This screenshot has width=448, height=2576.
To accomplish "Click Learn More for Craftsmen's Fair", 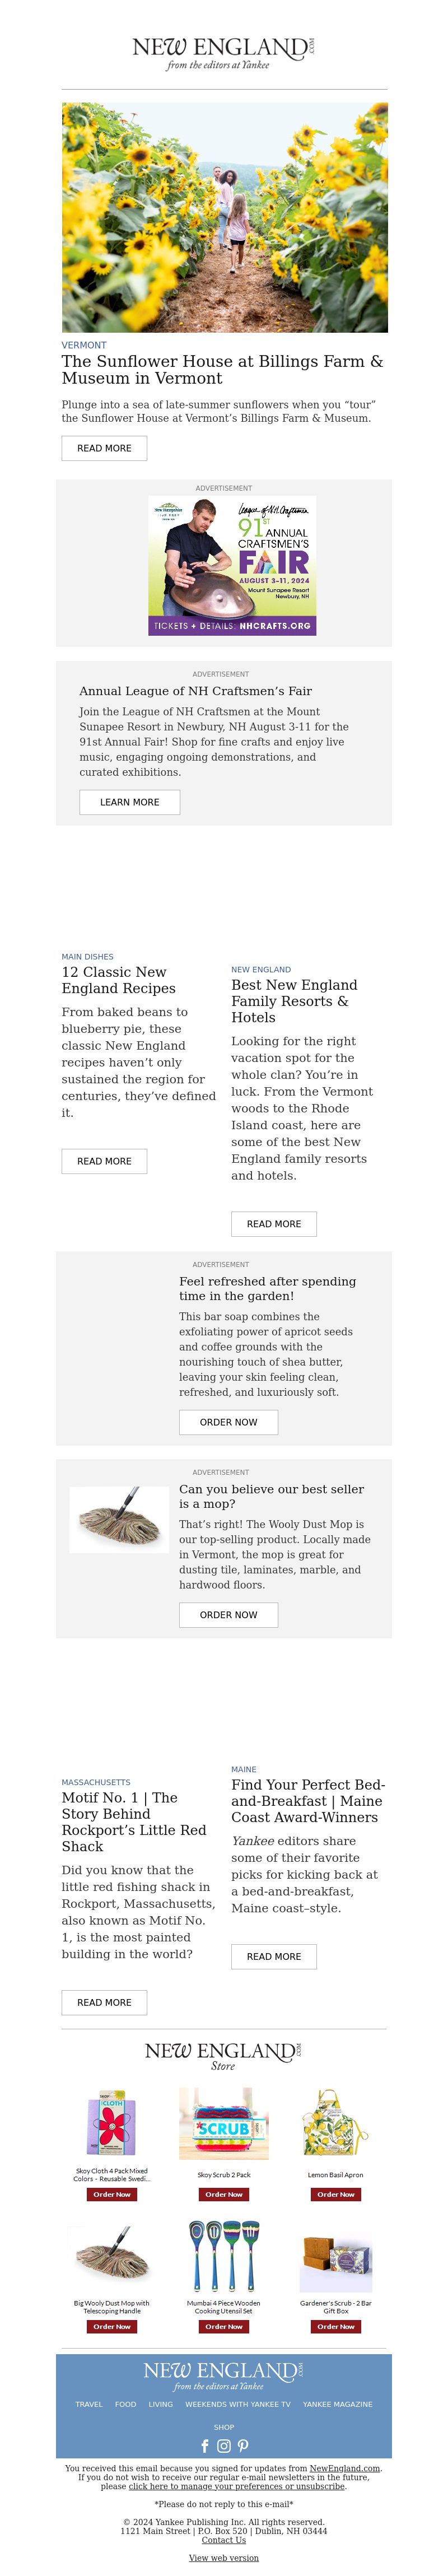I will [x=130, y=802].
